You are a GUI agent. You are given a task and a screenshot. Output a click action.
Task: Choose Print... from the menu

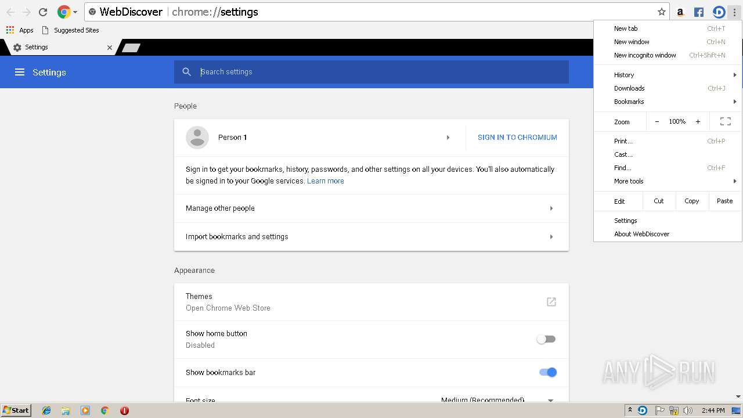668,141
